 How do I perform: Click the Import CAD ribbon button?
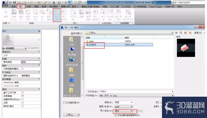(57, 15)
